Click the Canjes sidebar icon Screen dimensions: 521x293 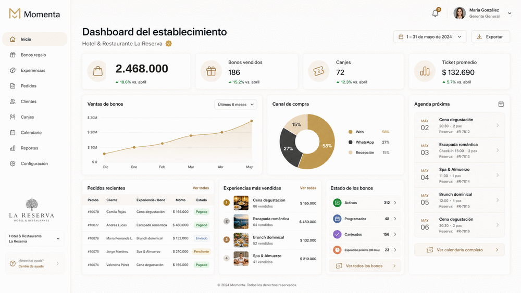pyautogui.click(x=13, y=117)
